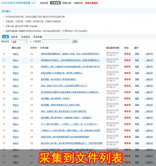Open 编辑 for article ID 39

[137, 73]
